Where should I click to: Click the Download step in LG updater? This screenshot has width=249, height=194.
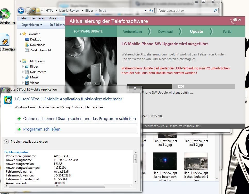click(x=165, y=32)
